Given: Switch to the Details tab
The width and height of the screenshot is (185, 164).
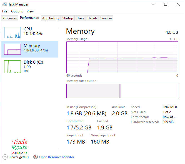Looking at the screenshot, I should pyautogui.click(x=92, y=18).
